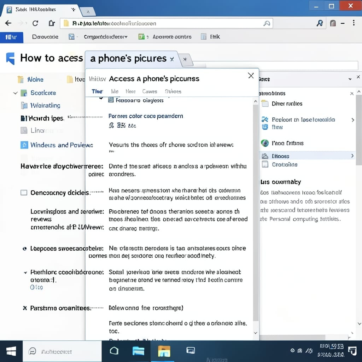362x362 pixels.
Task: Open the Windows Start menu
Action: click(11, 351)
